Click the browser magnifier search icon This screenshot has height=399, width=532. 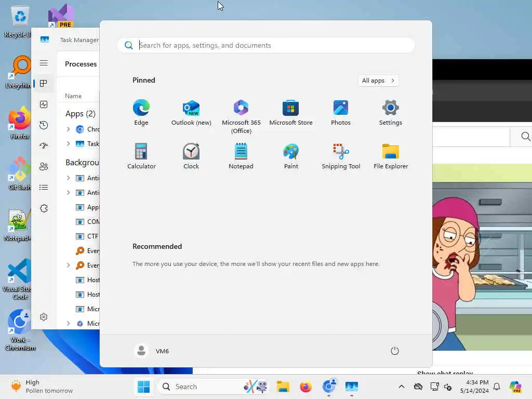coord(525,137)
